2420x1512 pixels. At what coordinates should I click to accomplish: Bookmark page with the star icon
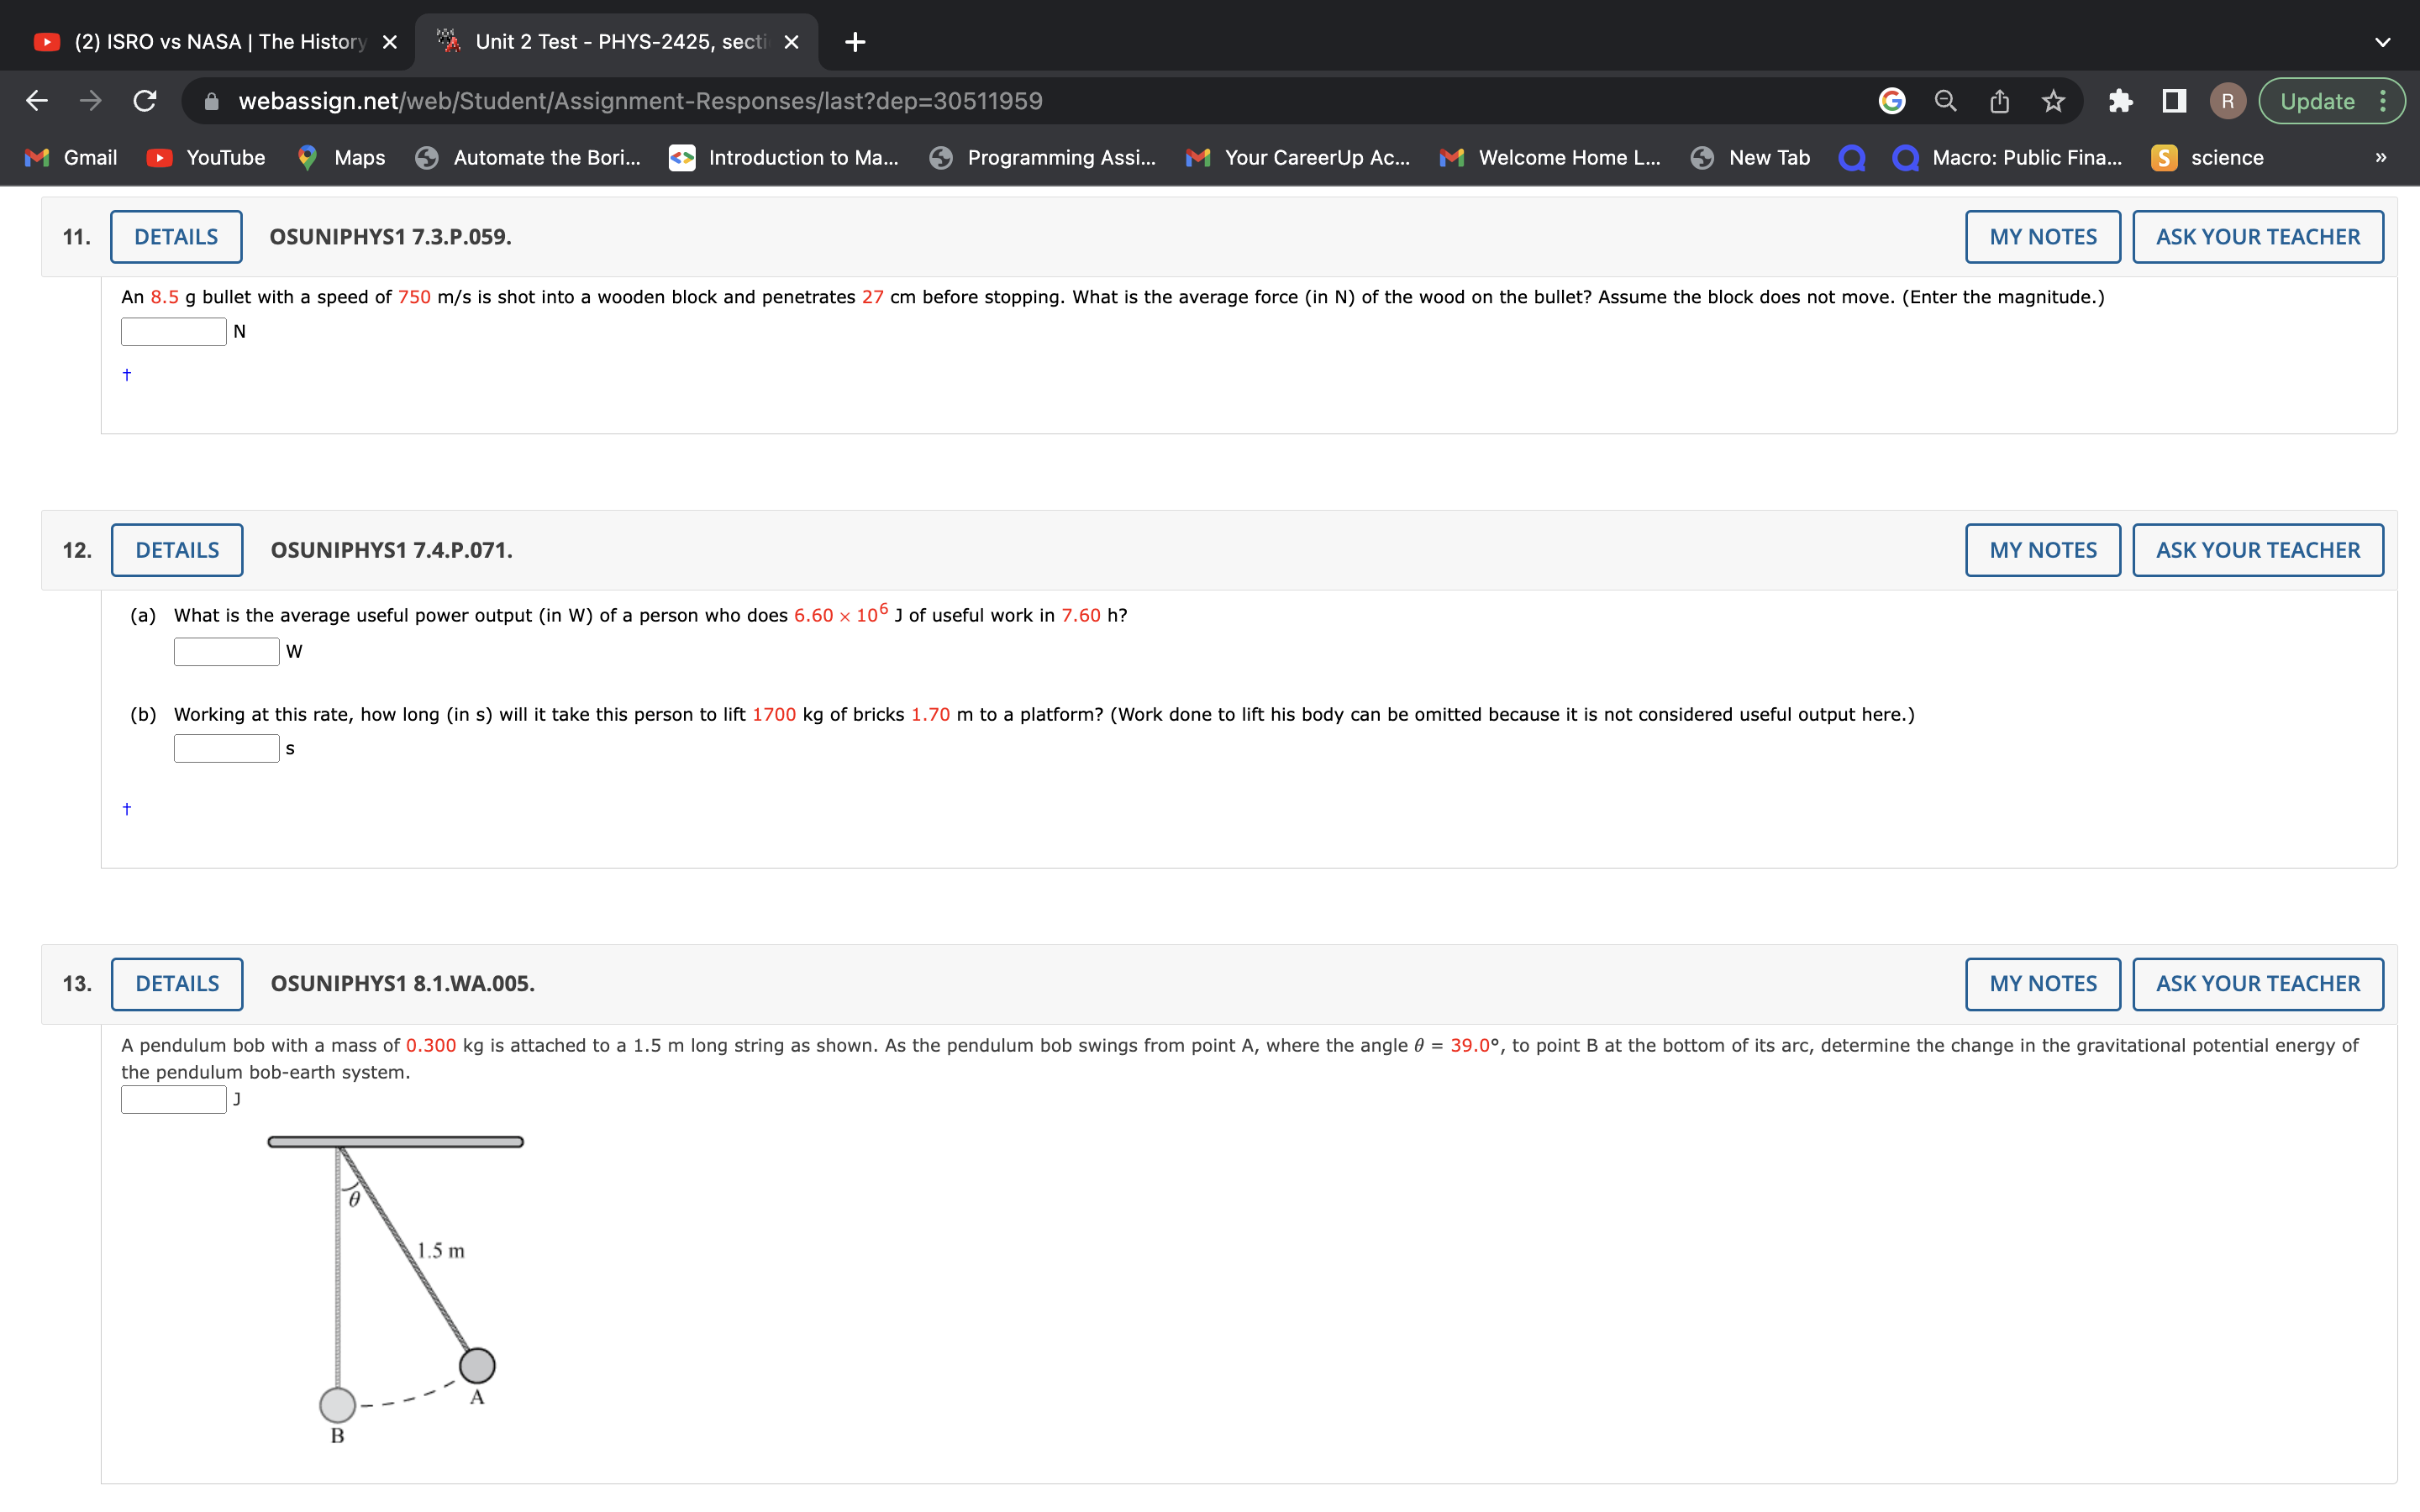coord(2053,101)
